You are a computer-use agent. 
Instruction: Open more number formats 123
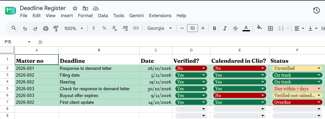[136, 28]
